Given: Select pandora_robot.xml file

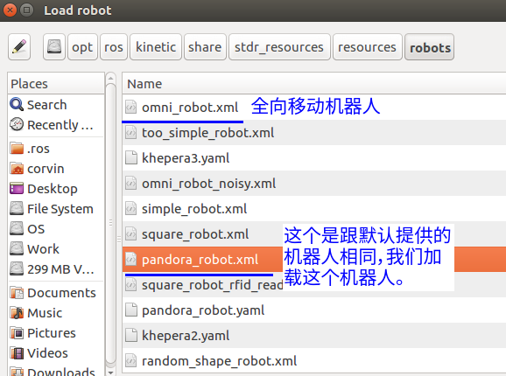Looking at the screenshot, I should [x=314, y=260].
